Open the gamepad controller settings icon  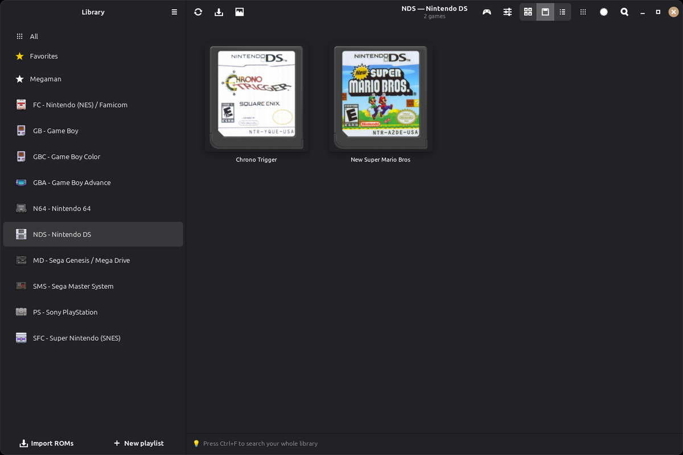pyautogui.click(x=487, y=12)
